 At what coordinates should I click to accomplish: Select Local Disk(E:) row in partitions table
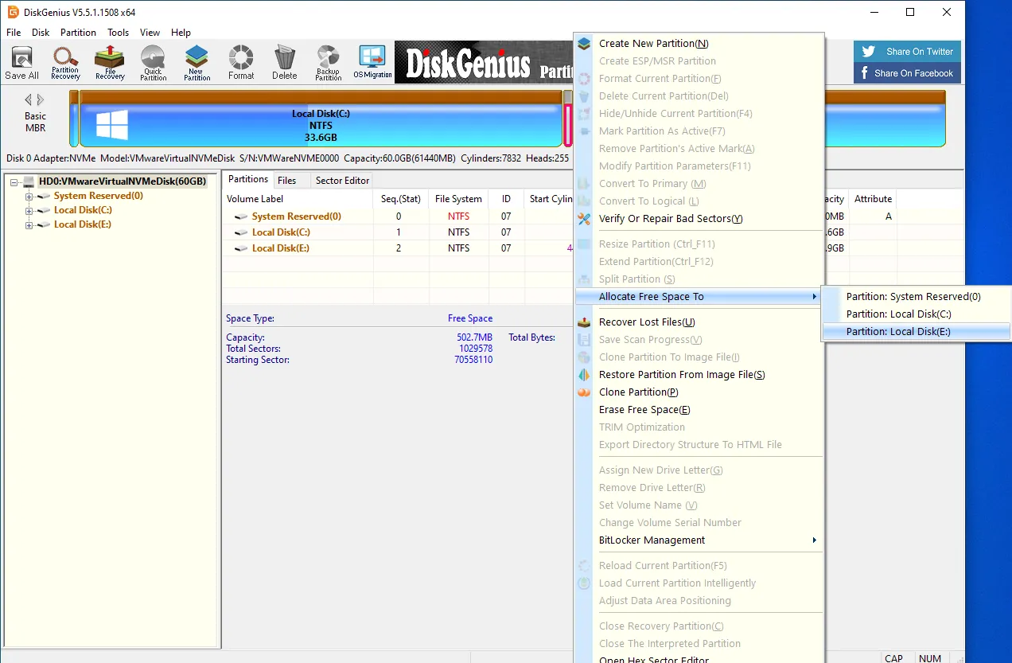click(398, 248)
